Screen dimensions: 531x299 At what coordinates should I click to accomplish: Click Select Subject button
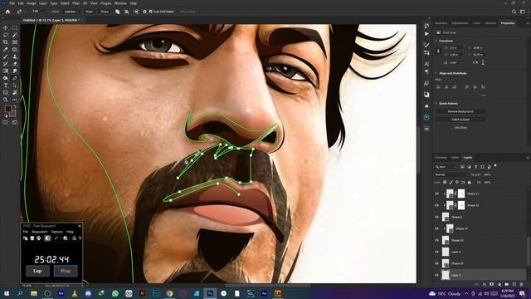pos(460,120)
